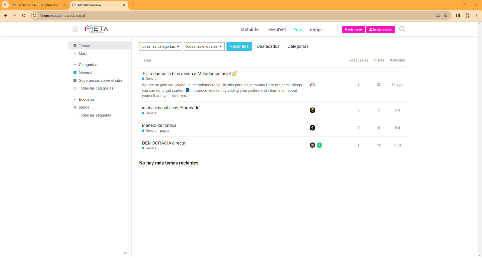Click the Registrarse button
482x258 pixels.
pyautogui.click(x=353, y=29)
